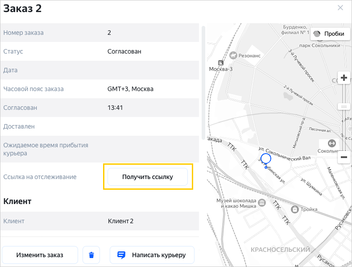This screenshot has height=267, width=352.
Task: Close the order dialog with X
Action: pyautogui.click(x=340, y=8)
